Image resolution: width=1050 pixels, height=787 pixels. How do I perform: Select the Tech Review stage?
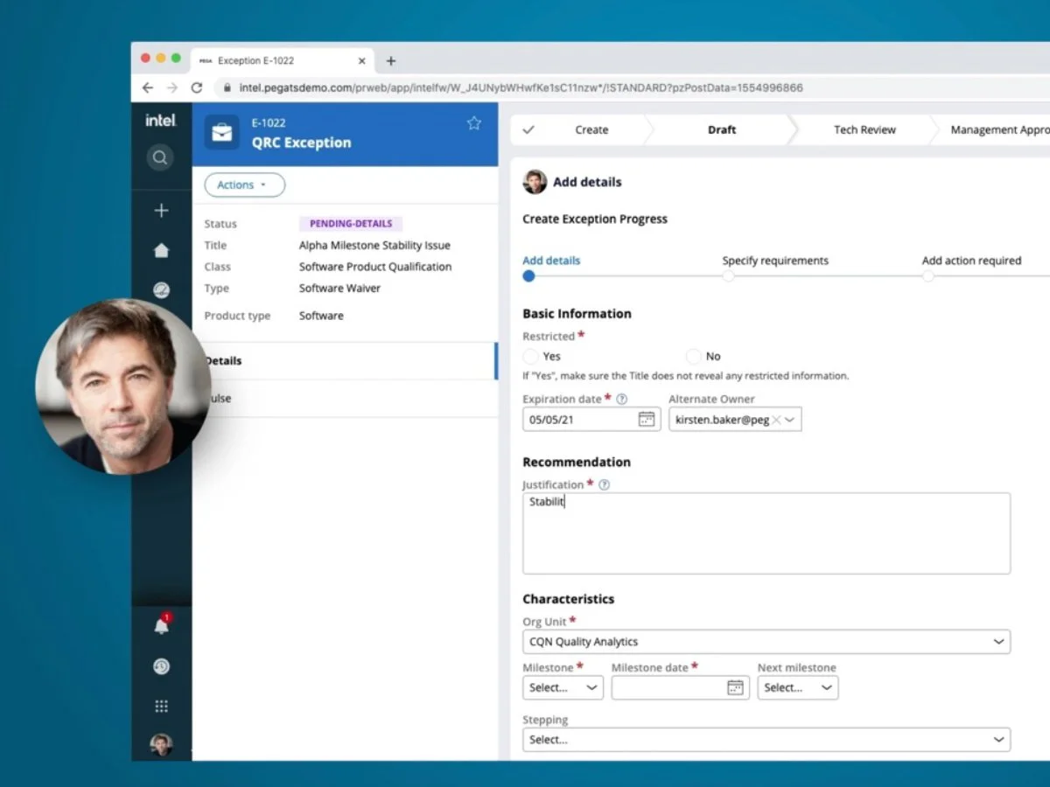click(x=864, y=129)
